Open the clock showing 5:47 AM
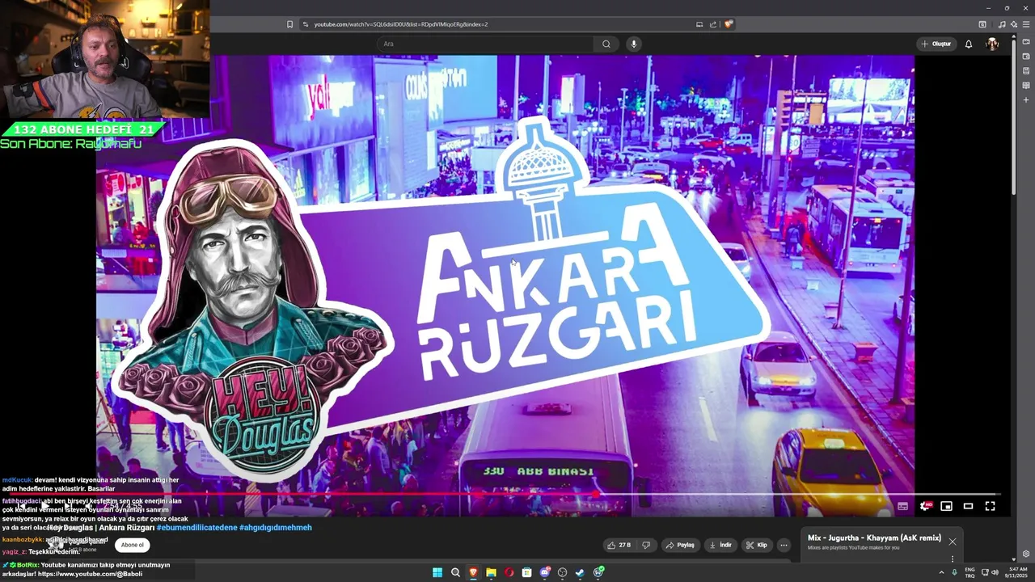 click(1017, 572)
